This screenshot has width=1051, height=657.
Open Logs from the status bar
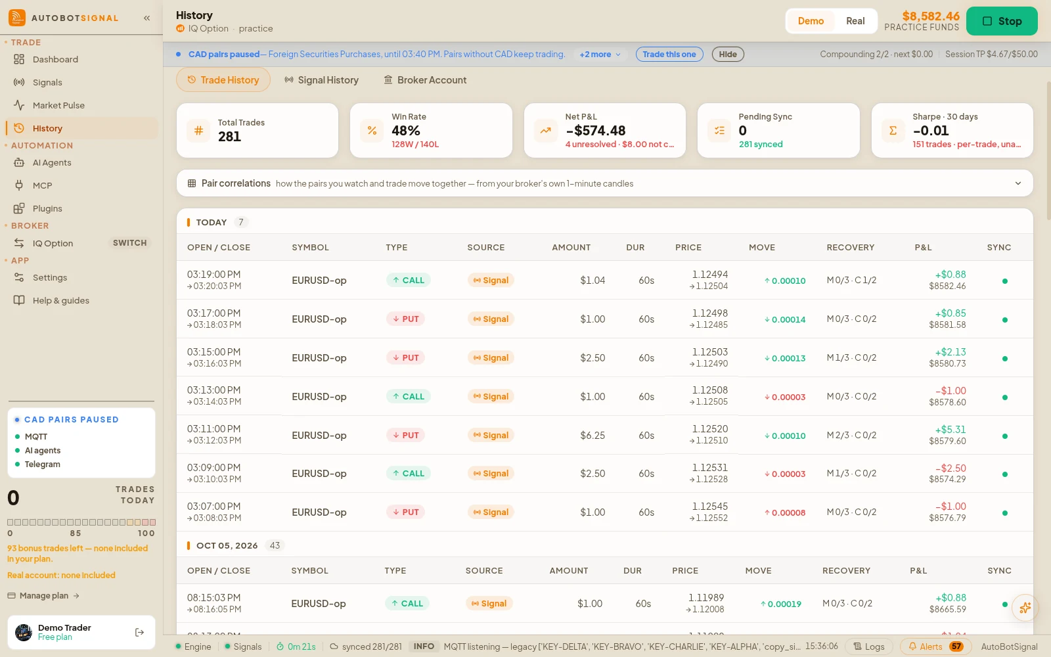point(869,646)
